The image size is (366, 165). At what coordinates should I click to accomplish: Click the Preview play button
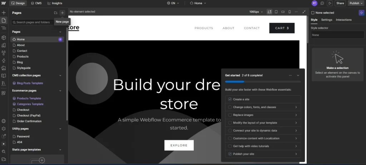(x=330, y=3)
